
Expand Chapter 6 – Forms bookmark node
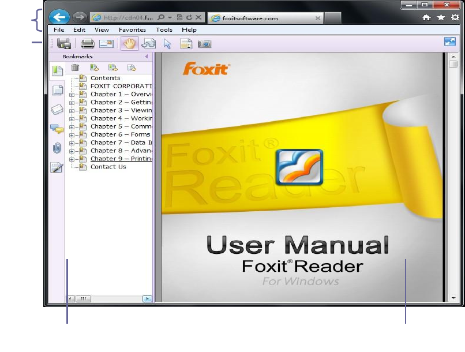point(72,135)
